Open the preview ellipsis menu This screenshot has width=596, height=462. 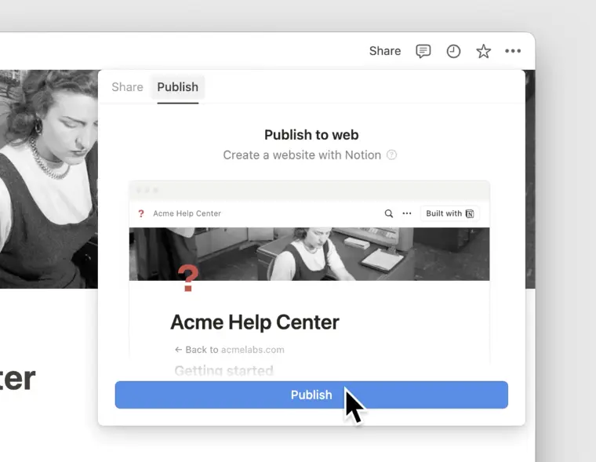point(407,213)
